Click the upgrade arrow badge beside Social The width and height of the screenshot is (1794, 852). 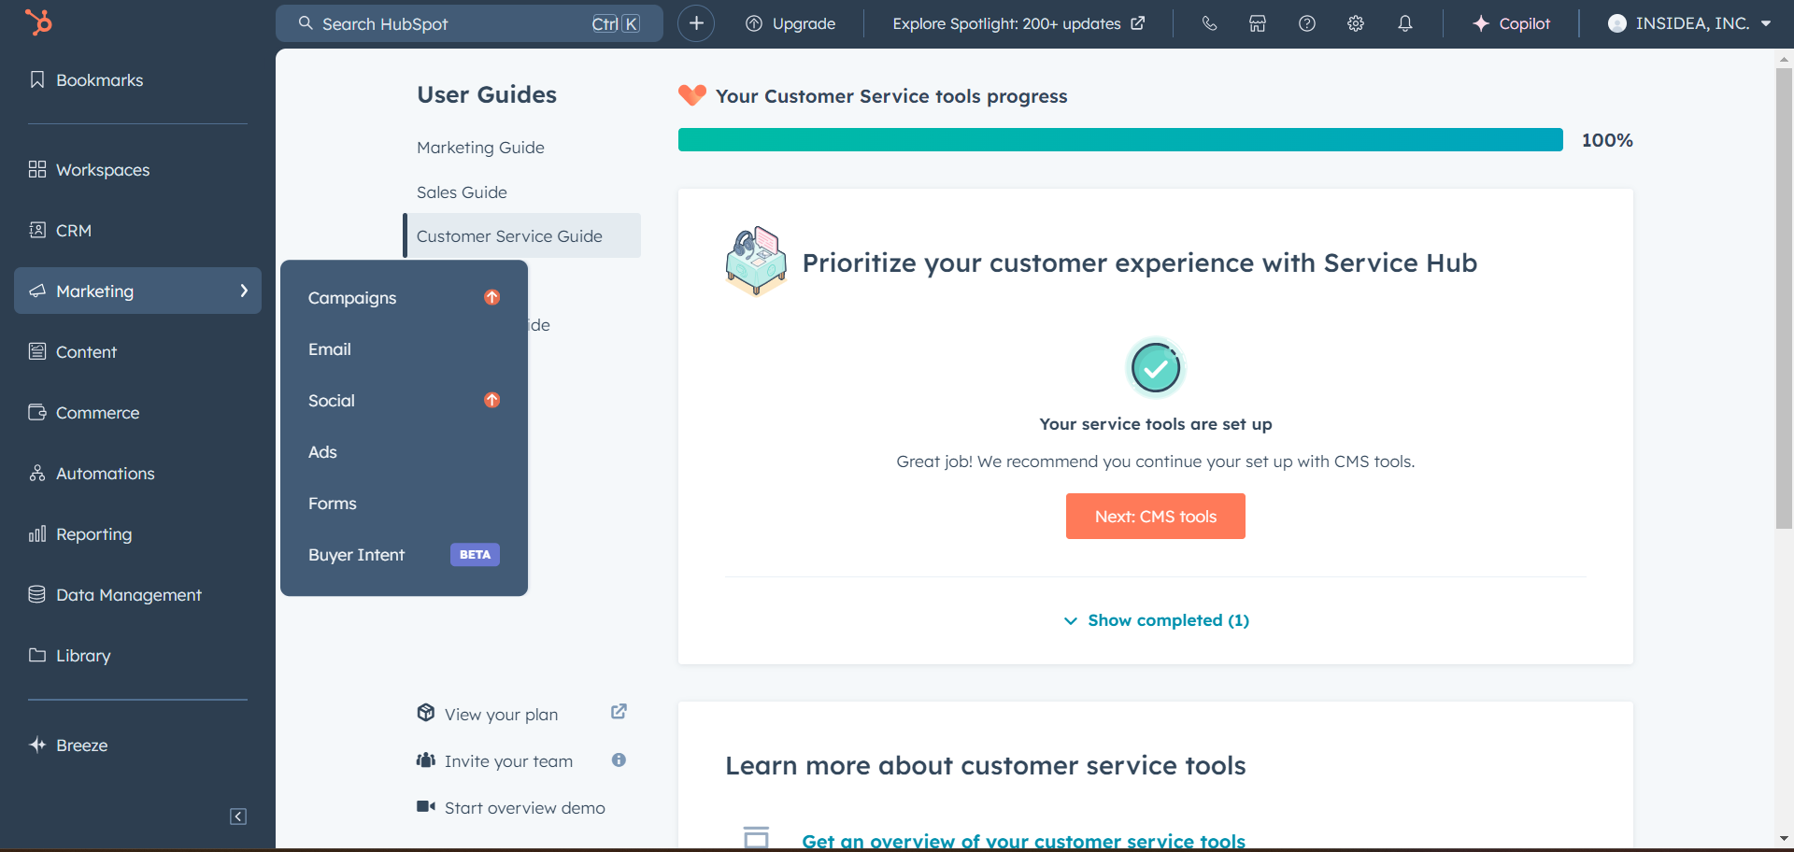click(492, 400)
